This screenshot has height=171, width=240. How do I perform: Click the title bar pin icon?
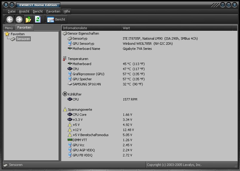[6, 5]
